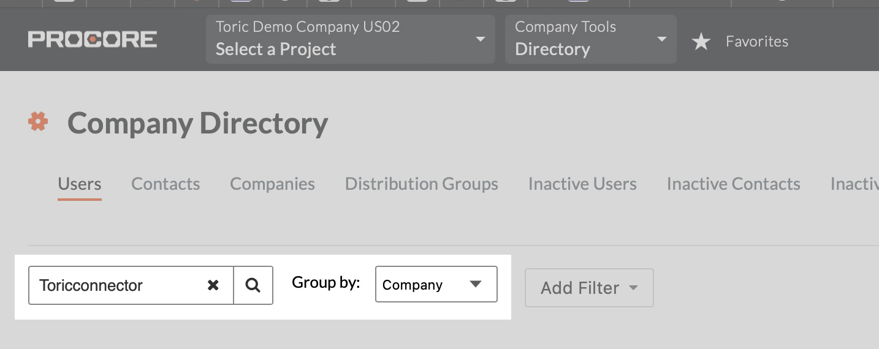Select the Inactive Users tab
The image size is (879, 349).
tap(582, 184)
